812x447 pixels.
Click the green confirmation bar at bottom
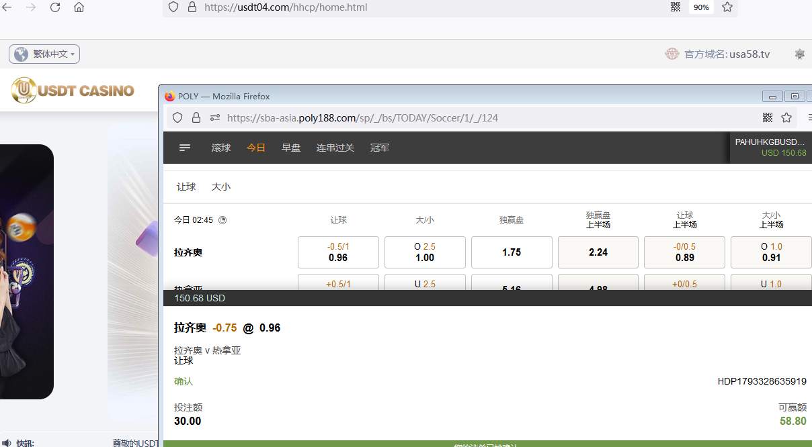point(487,444)
